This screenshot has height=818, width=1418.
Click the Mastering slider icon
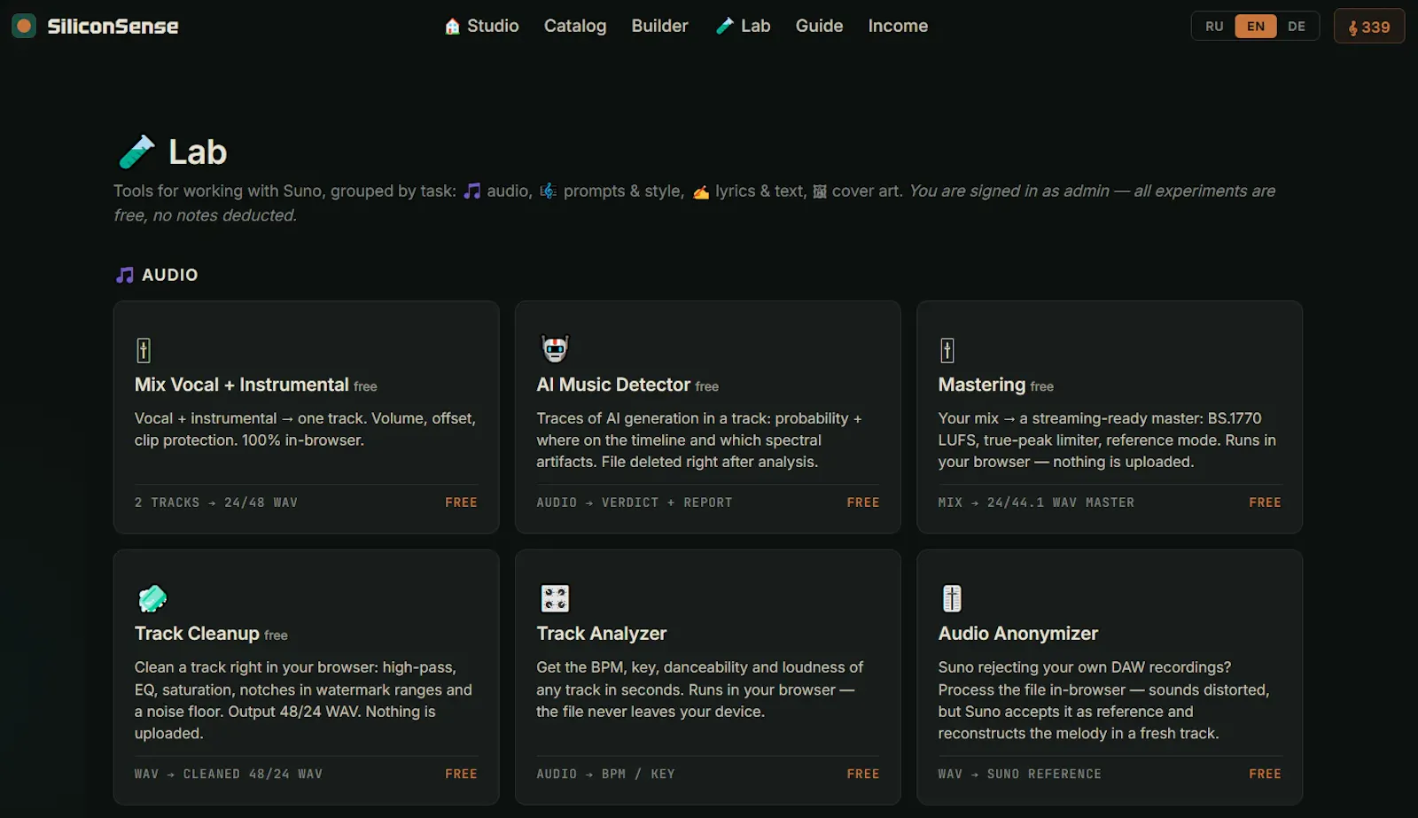click(947, 350)
